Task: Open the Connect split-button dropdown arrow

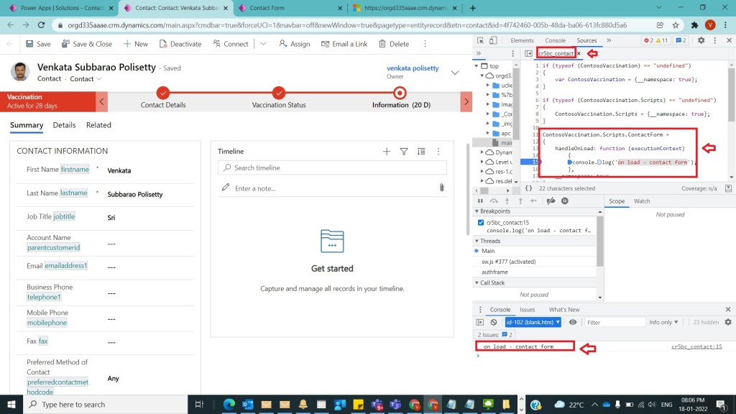Action: [263, 44]
